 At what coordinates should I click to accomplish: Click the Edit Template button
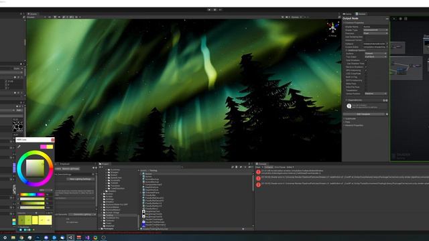coord(363,114)
